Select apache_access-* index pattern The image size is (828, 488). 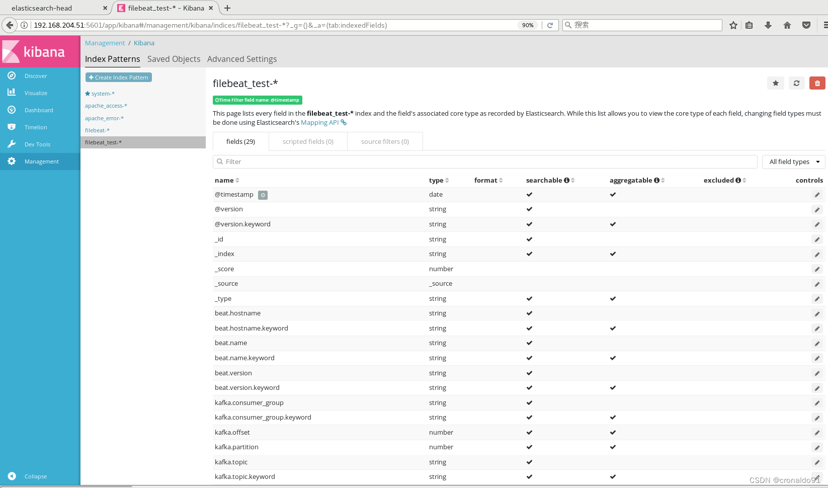click(x=106, y=106)
